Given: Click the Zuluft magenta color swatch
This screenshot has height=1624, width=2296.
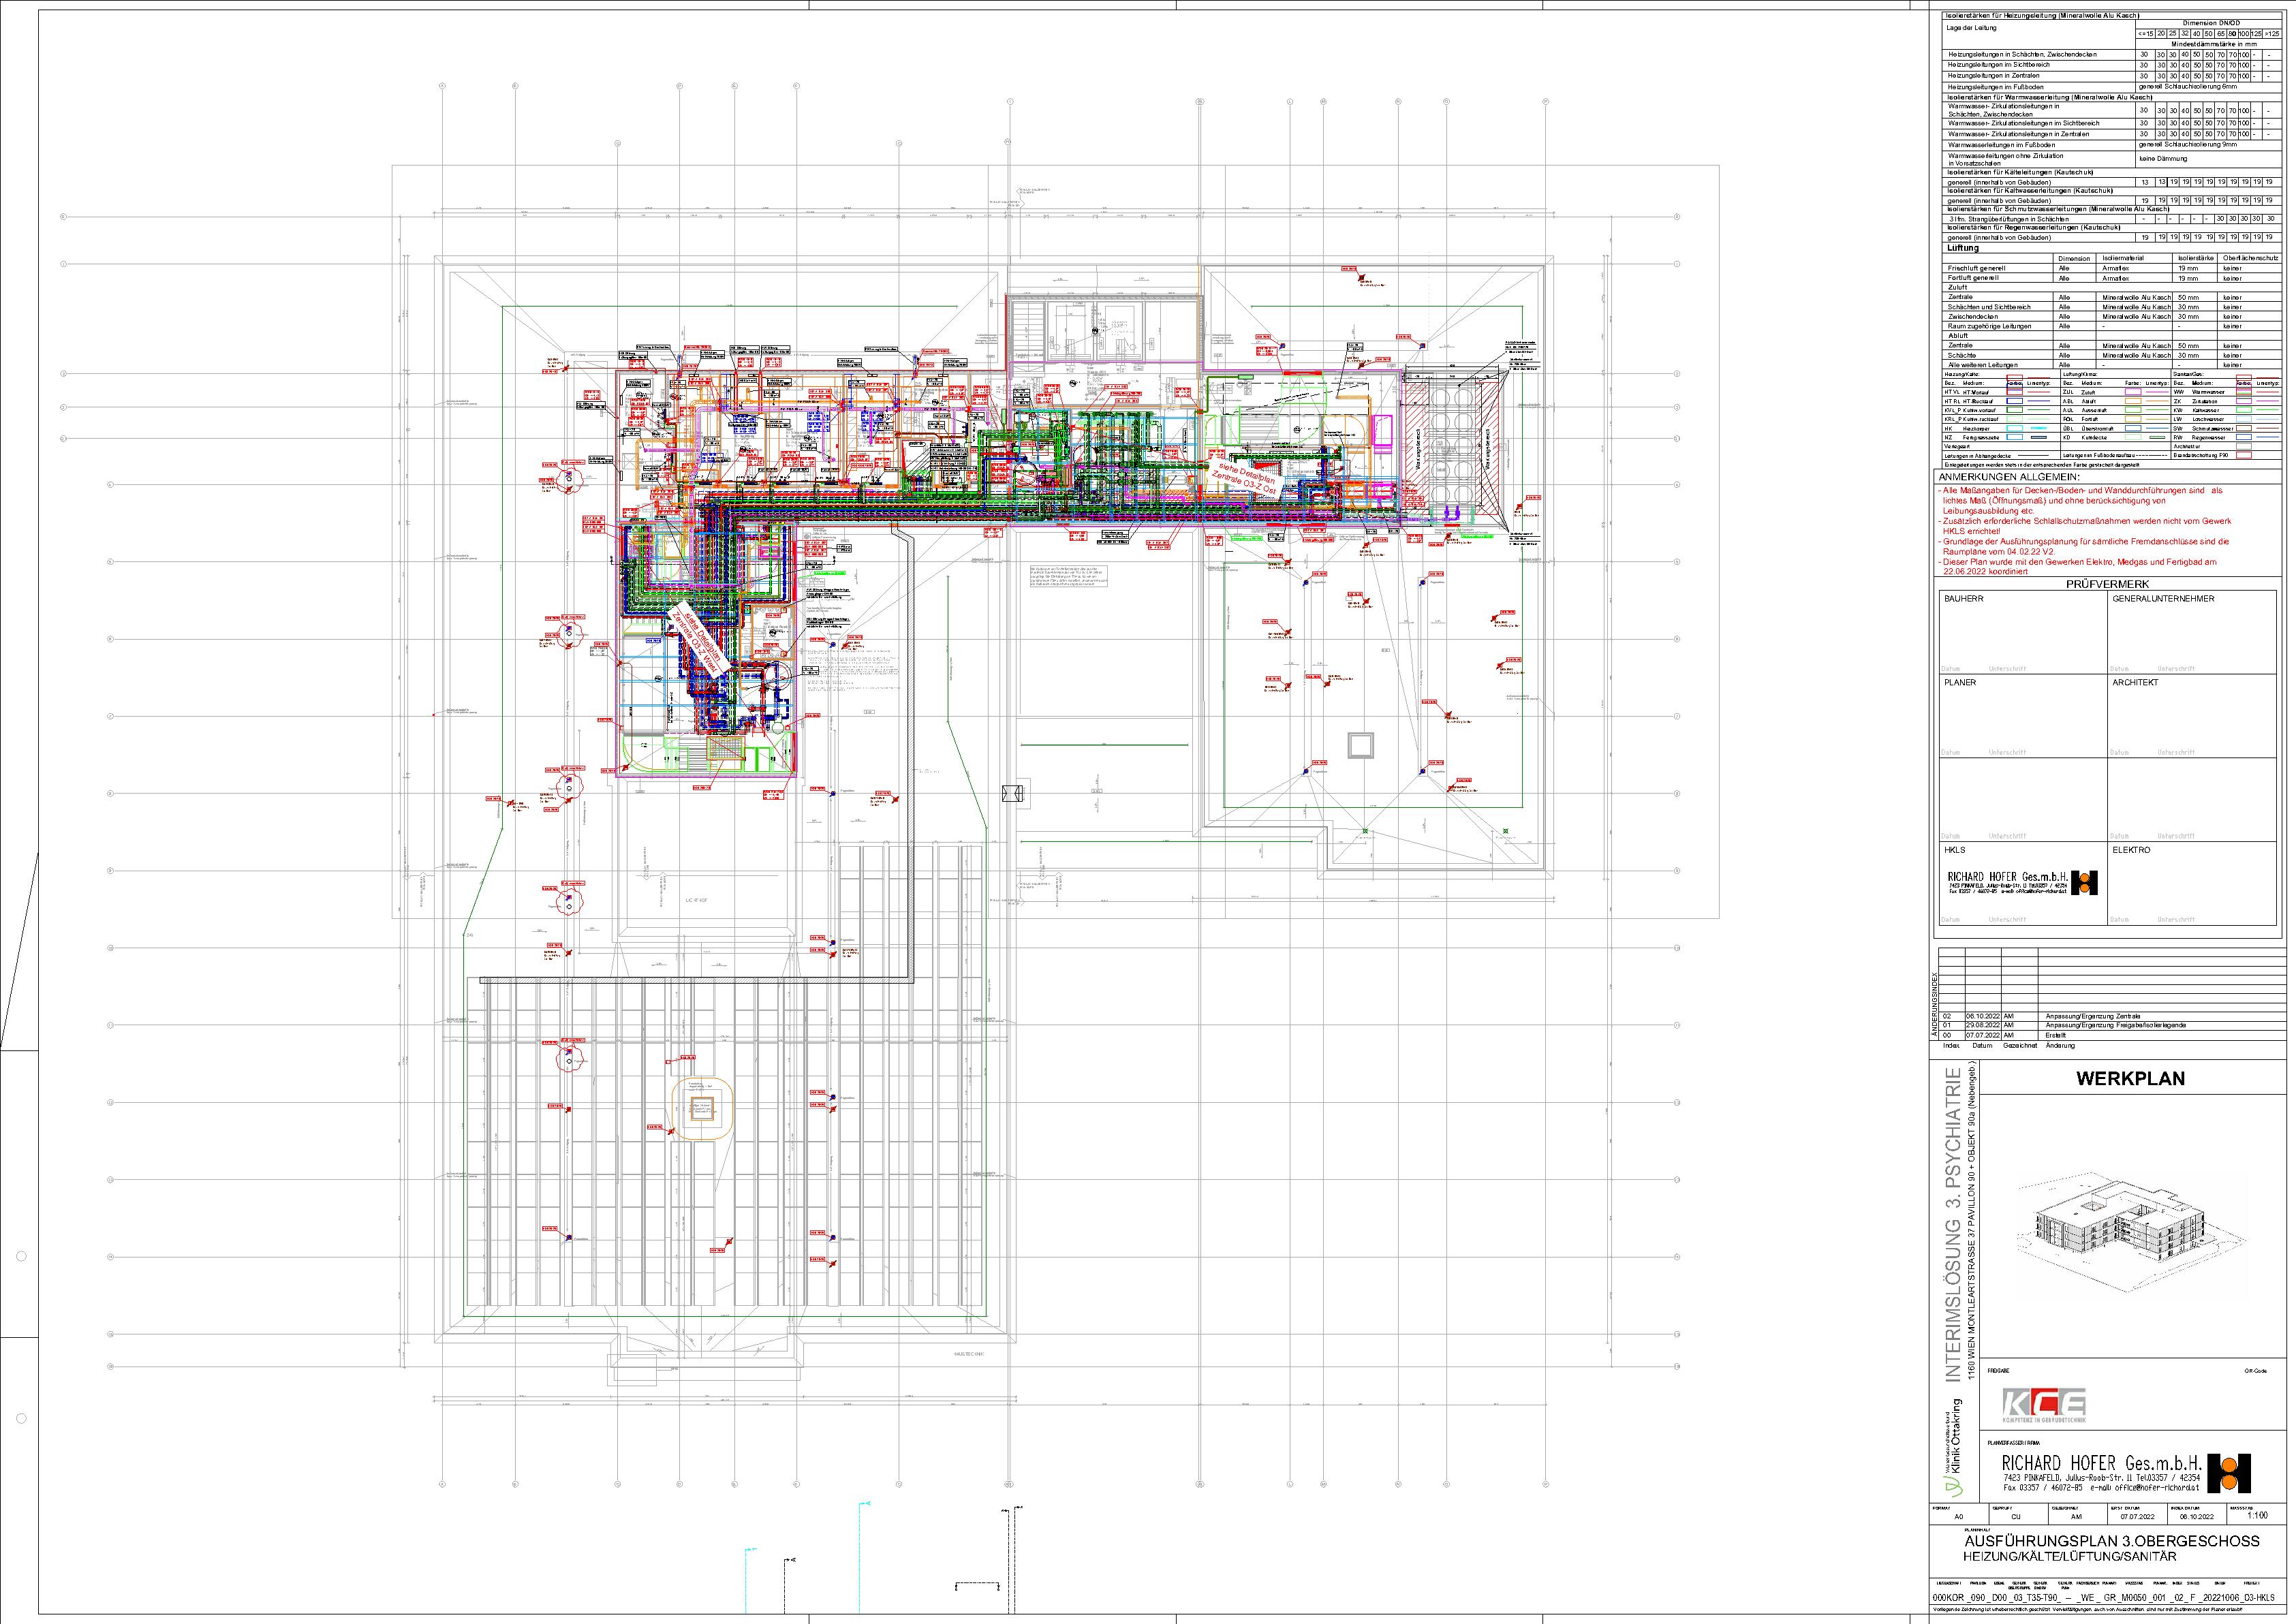Looking at the screenshot, I should click(2133, 392).
